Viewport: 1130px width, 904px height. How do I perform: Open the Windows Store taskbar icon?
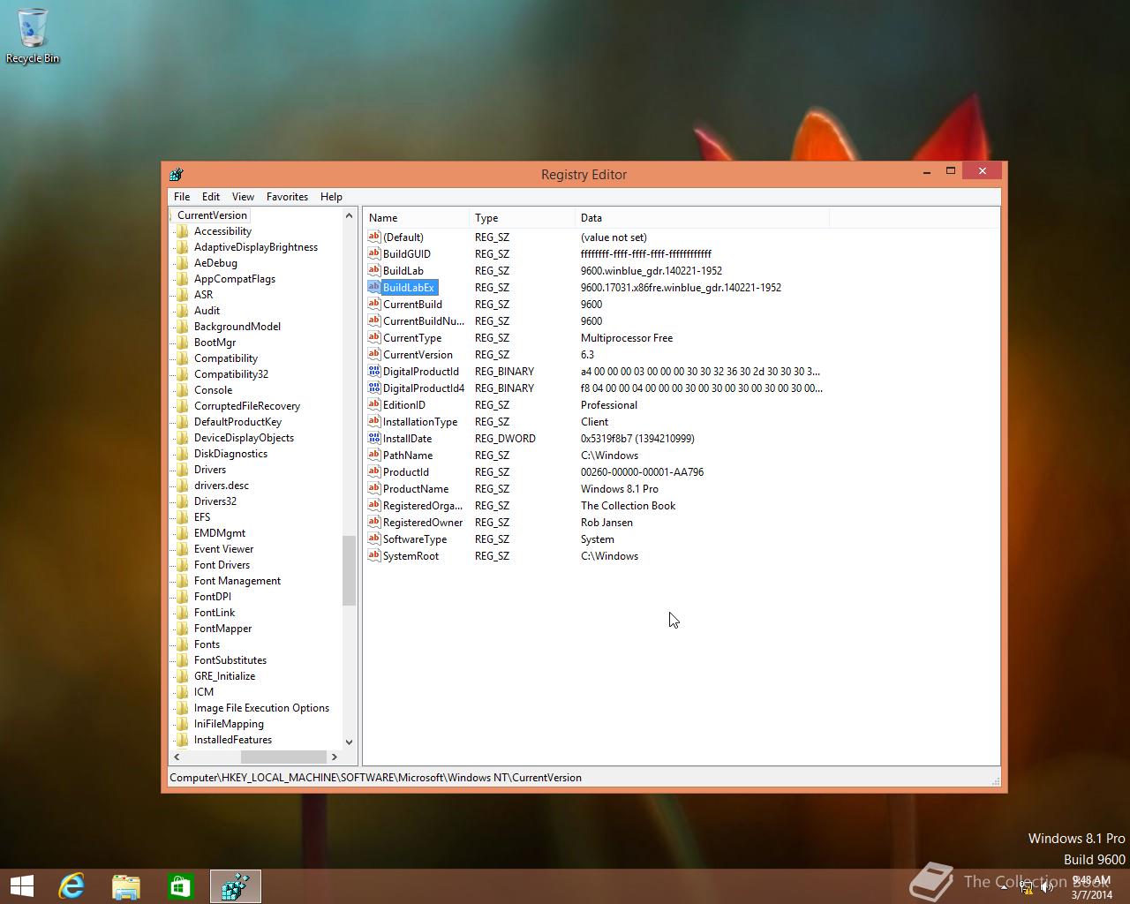coord(181,886)
